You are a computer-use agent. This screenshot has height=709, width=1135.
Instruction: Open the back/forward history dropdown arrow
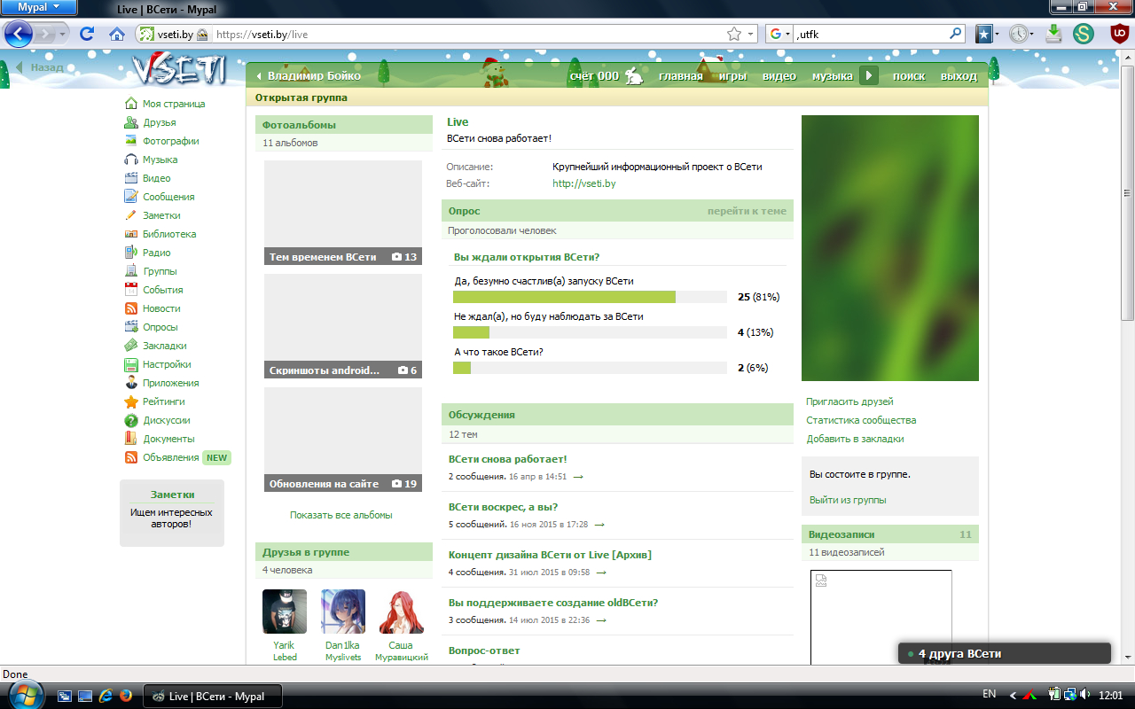(61, 34)
